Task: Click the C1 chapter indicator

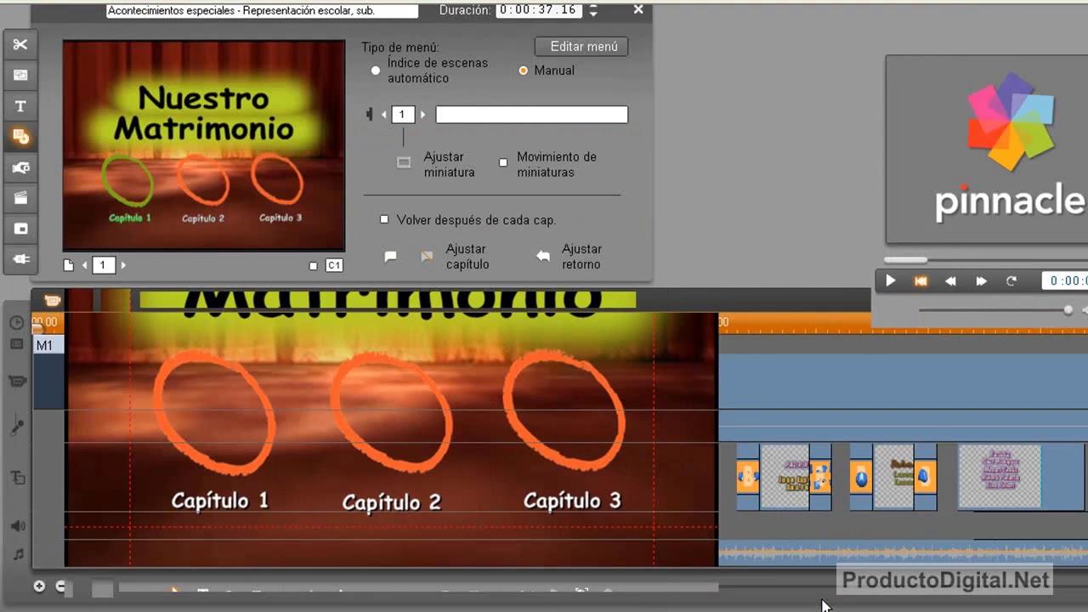Action: tap(334, 266)
